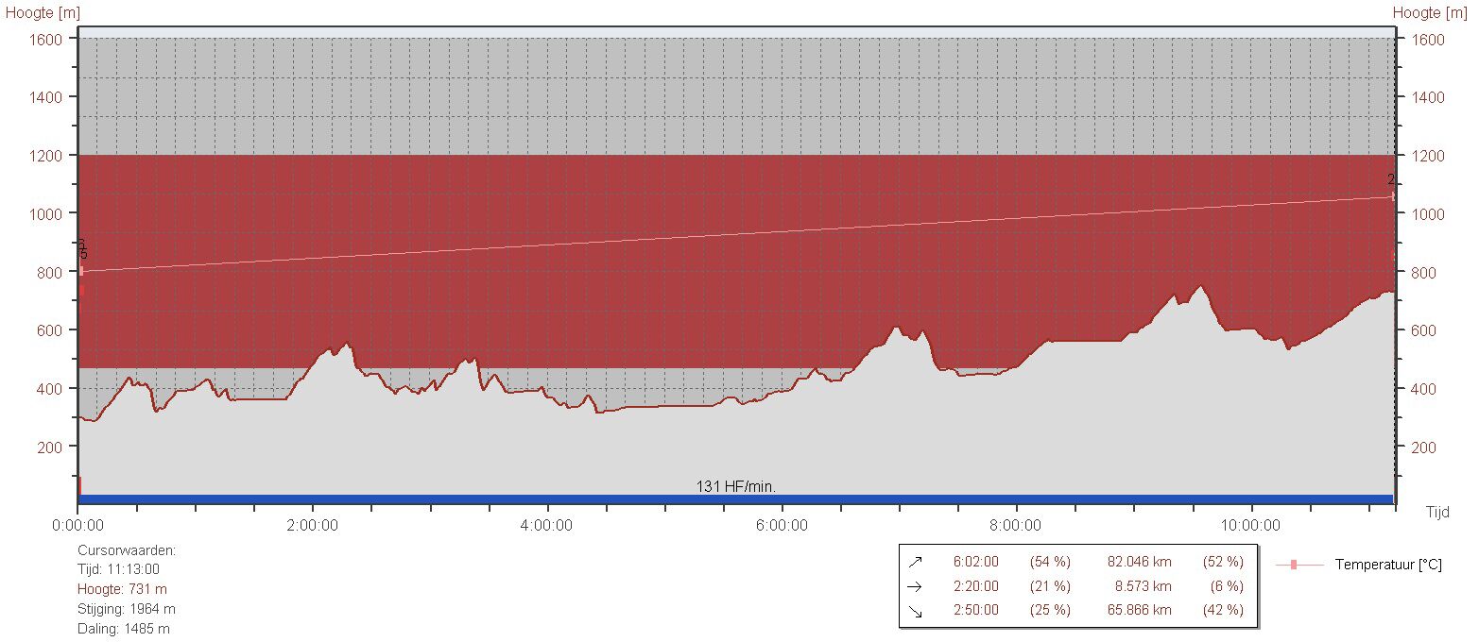Screen dimensions: 1479x642
Task: Click the 2:00:00 time axis label
Action: tap(313, 525)
